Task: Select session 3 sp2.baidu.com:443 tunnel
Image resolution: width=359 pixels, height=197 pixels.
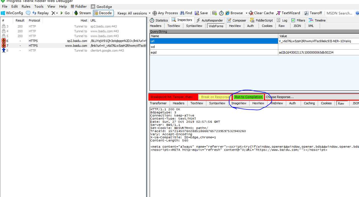Action: tap(73, 26)
